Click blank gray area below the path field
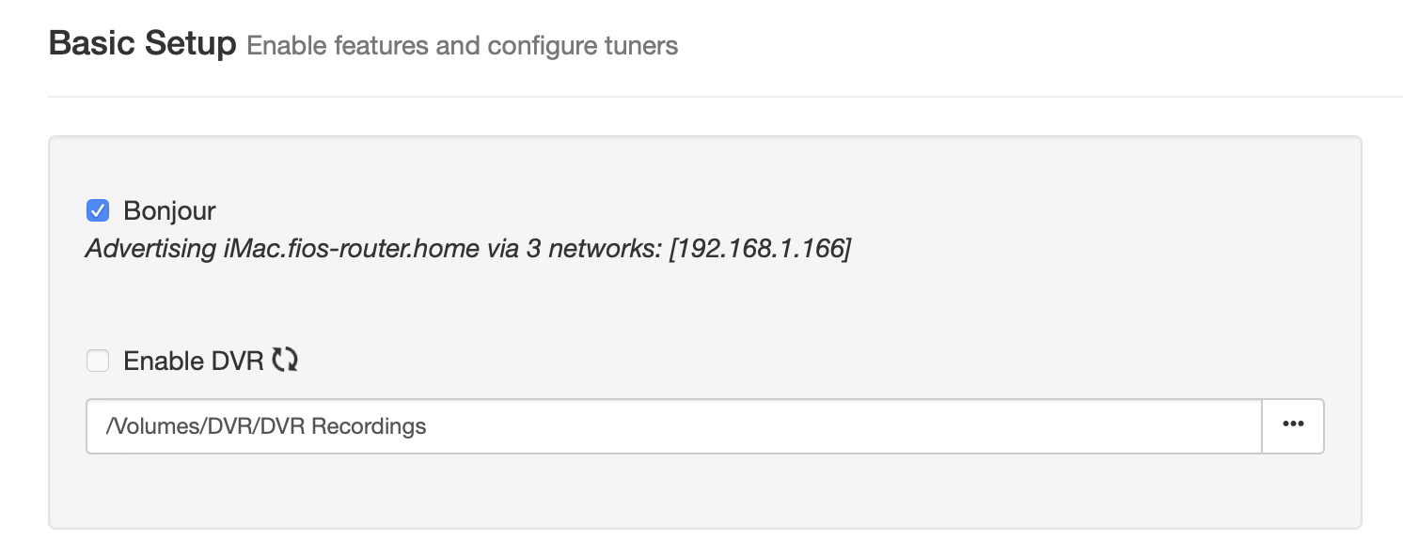Screen dimensions: 1403x554 coord(705,493)
